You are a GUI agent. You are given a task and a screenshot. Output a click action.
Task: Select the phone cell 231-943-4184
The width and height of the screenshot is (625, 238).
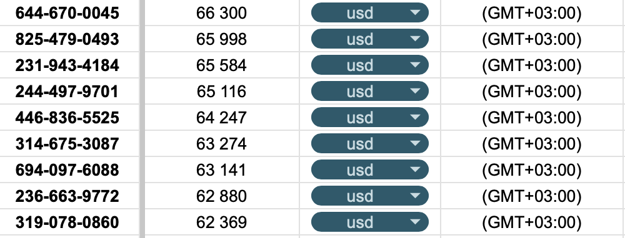click(69, 65)
